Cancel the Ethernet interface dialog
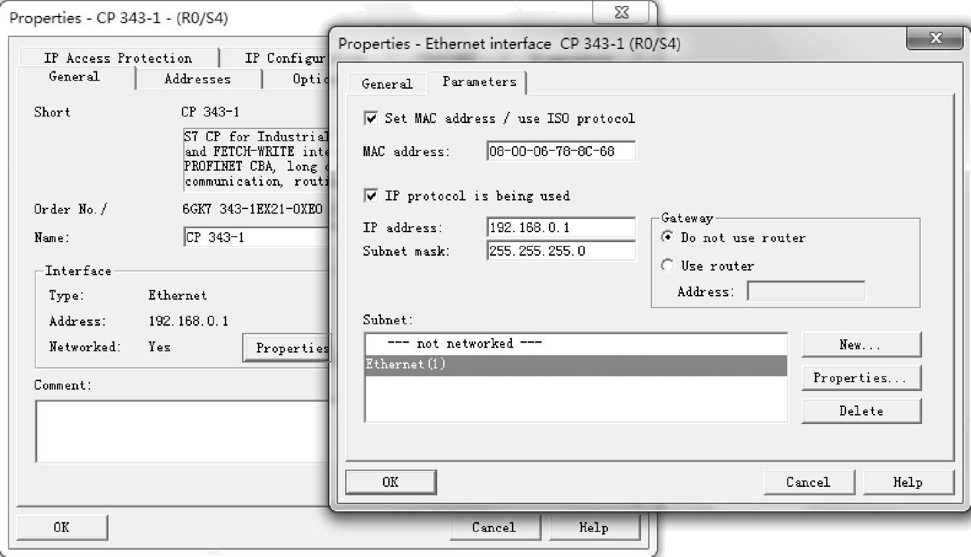 point(808,482)
